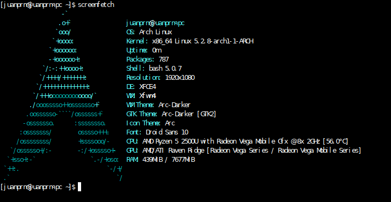Image resolution: width=391 pixels, height=202 pixels.
Task: Click the CPU: AMD Ryzen 5 line
Action: pos(237,141)
